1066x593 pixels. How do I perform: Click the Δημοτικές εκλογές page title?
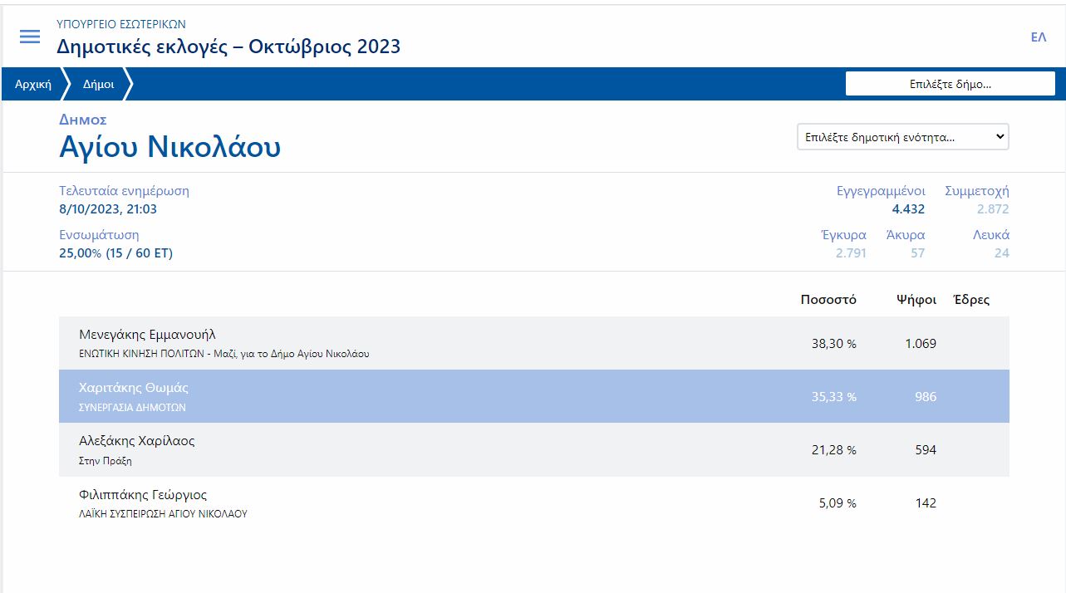pos(228,47)
